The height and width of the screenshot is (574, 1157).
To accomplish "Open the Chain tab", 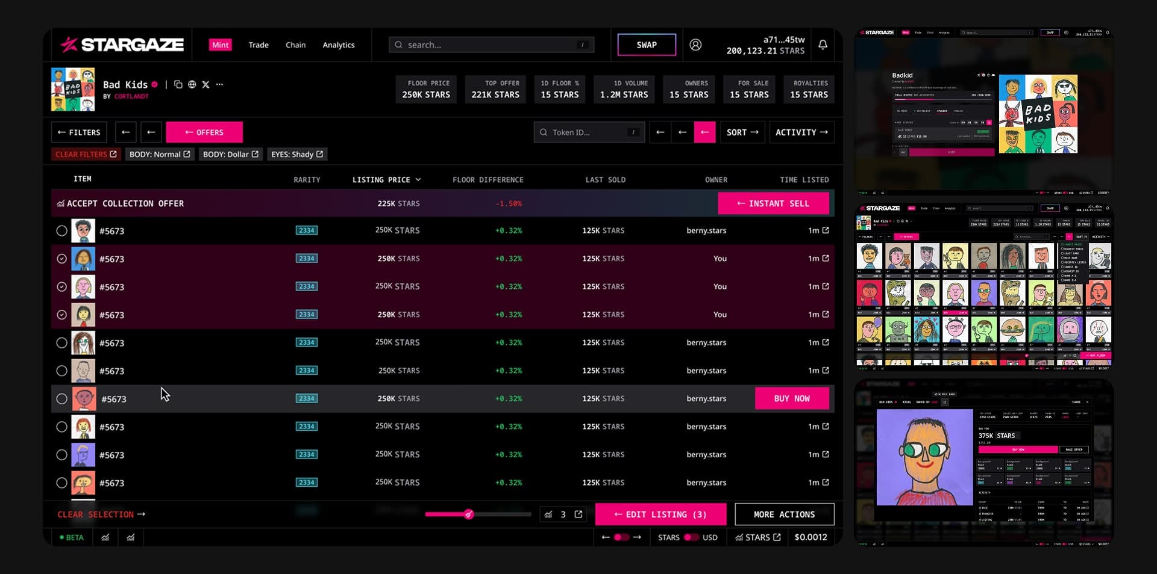I will coord(295,45).
